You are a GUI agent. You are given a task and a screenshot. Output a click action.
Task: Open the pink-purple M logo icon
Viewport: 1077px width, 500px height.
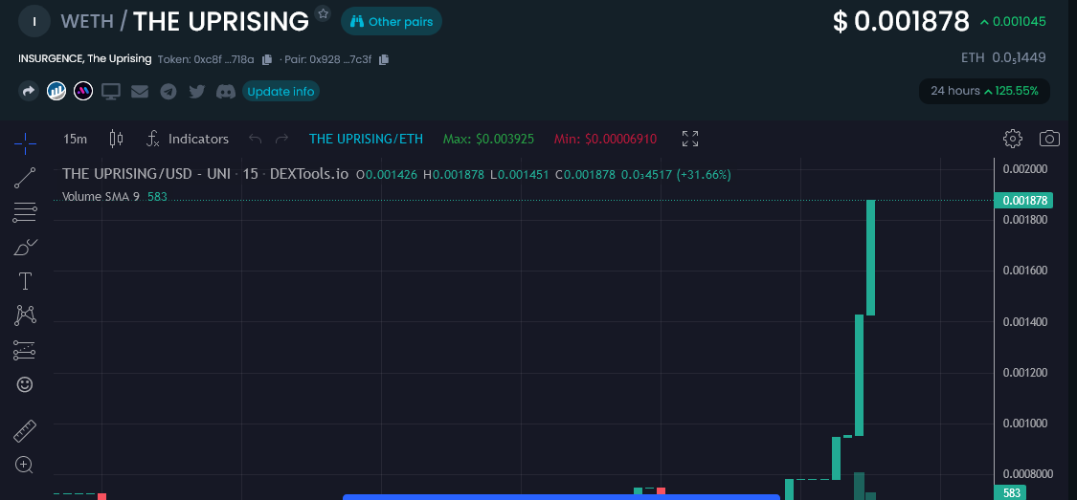click(83, 91)
